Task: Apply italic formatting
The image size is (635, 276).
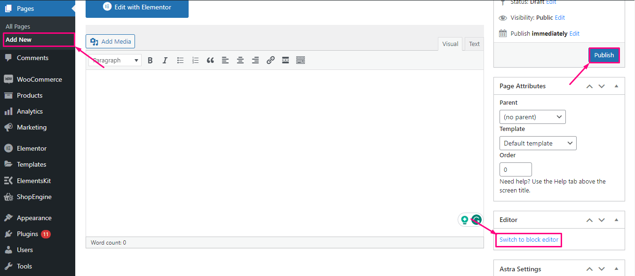Action: tap(165, 60)
